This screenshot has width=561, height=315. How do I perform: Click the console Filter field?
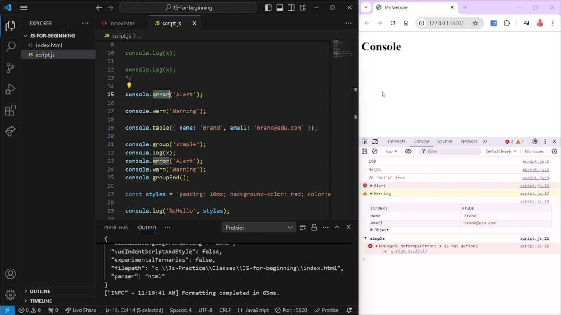click(x=450, y=151)
